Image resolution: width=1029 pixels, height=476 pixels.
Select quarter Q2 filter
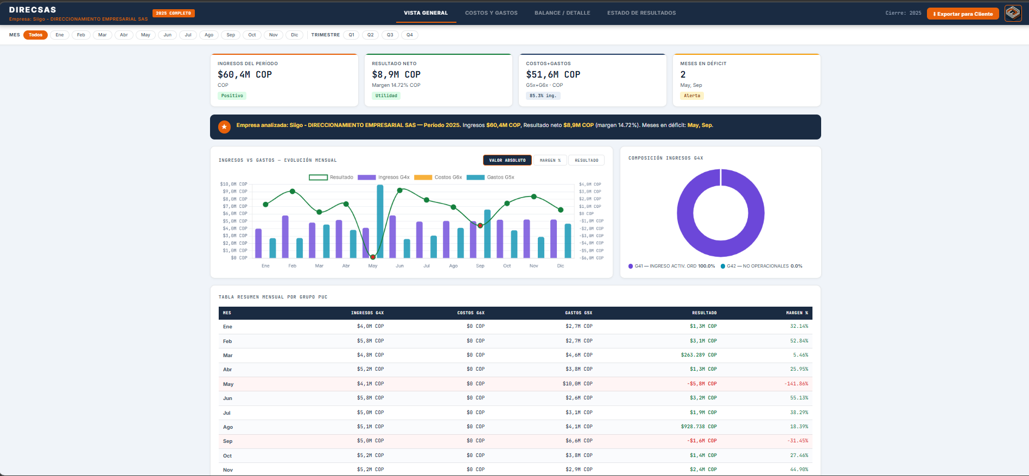click(371, 35)
